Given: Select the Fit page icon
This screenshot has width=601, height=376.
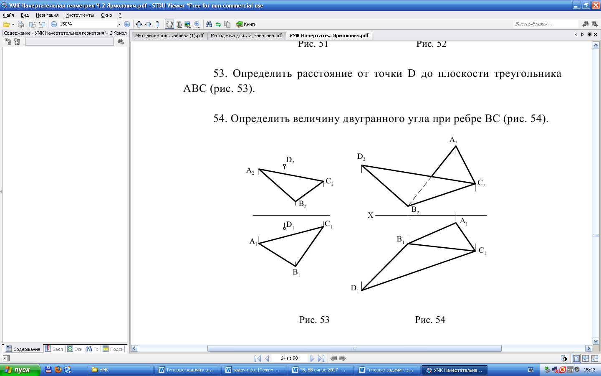Looking at the screenshot, I should point(139,24).
